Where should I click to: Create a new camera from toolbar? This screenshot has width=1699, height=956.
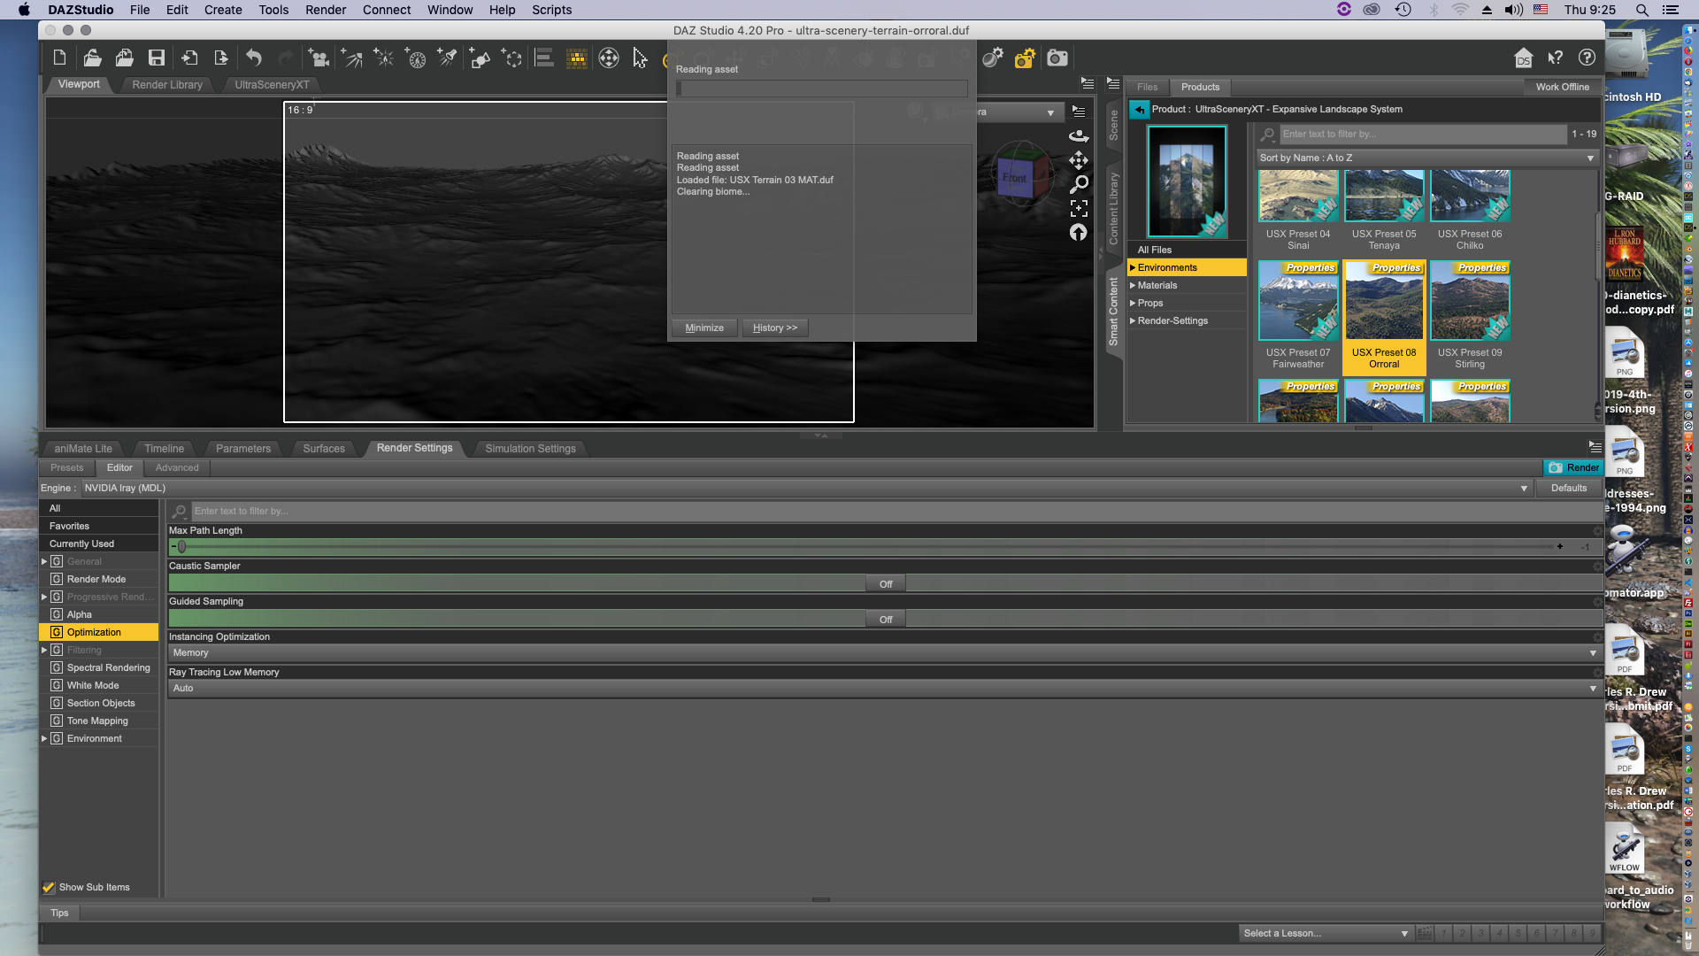[x=319, y=58]
